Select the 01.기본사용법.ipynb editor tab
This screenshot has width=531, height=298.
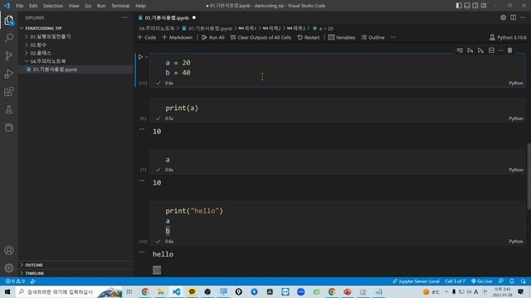(167, 17)
